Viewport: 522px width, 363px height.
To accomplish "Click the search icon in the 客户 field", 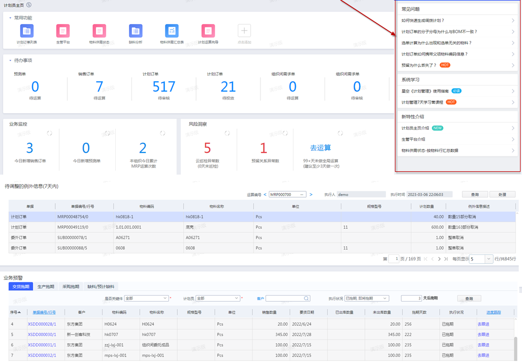I will 306,298.
